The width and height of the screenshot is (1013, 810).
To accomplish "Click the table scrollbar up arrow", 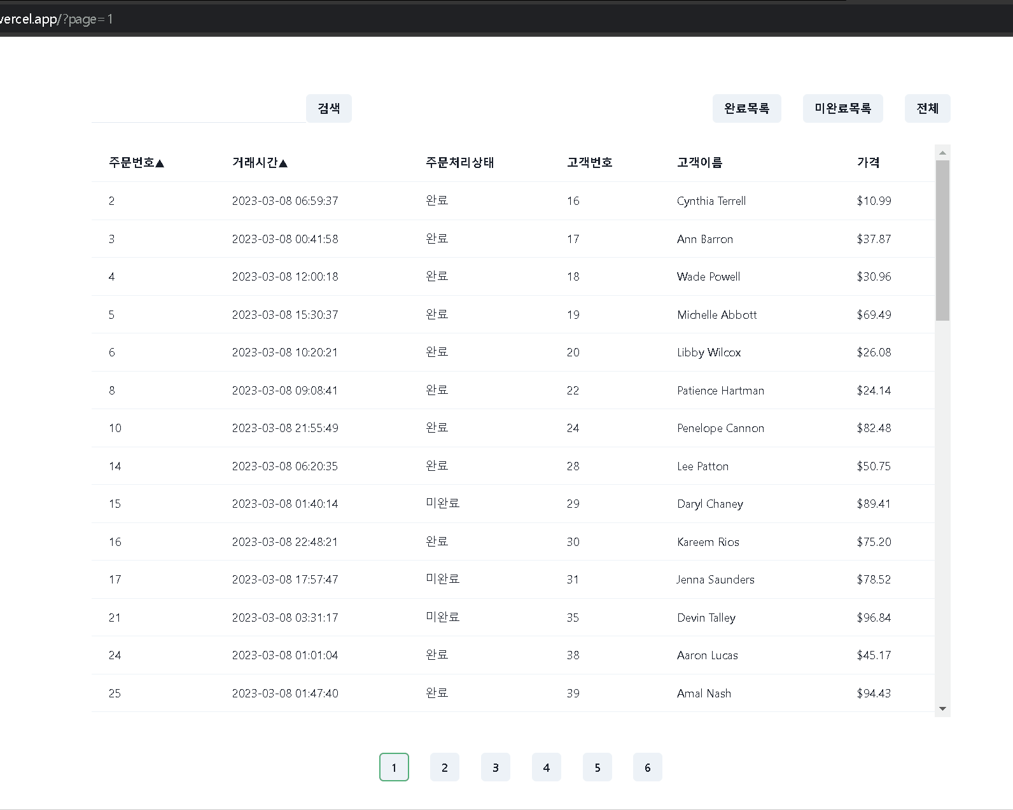I will point(942,153).
